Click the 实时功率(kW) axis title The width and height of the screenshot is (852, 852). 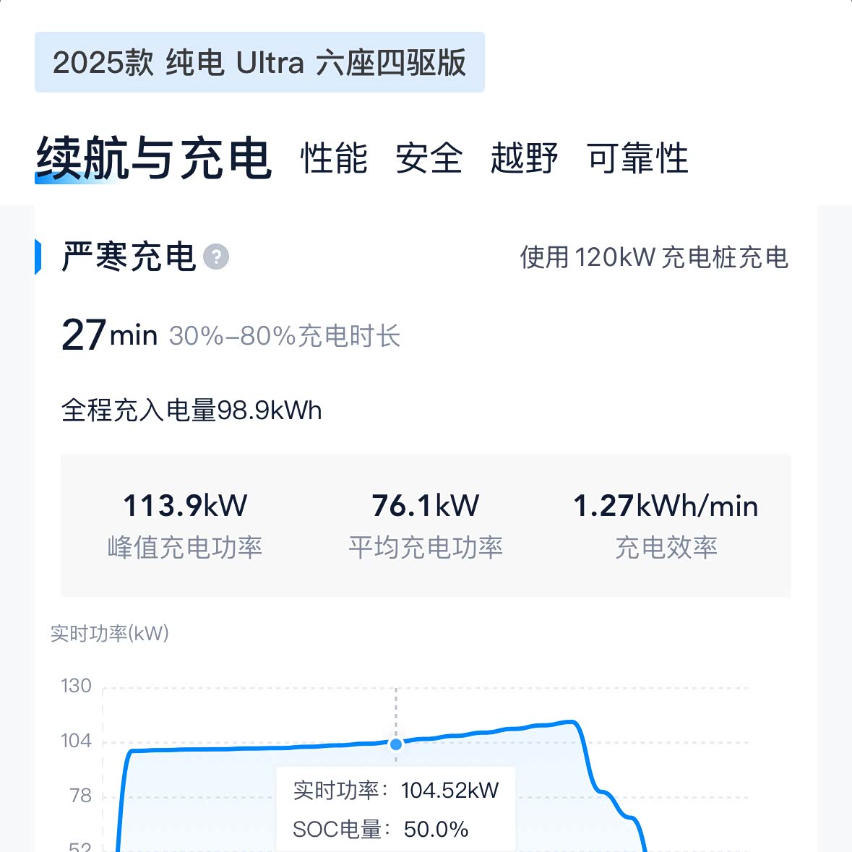pyautogui.click(x=110, y=634)
